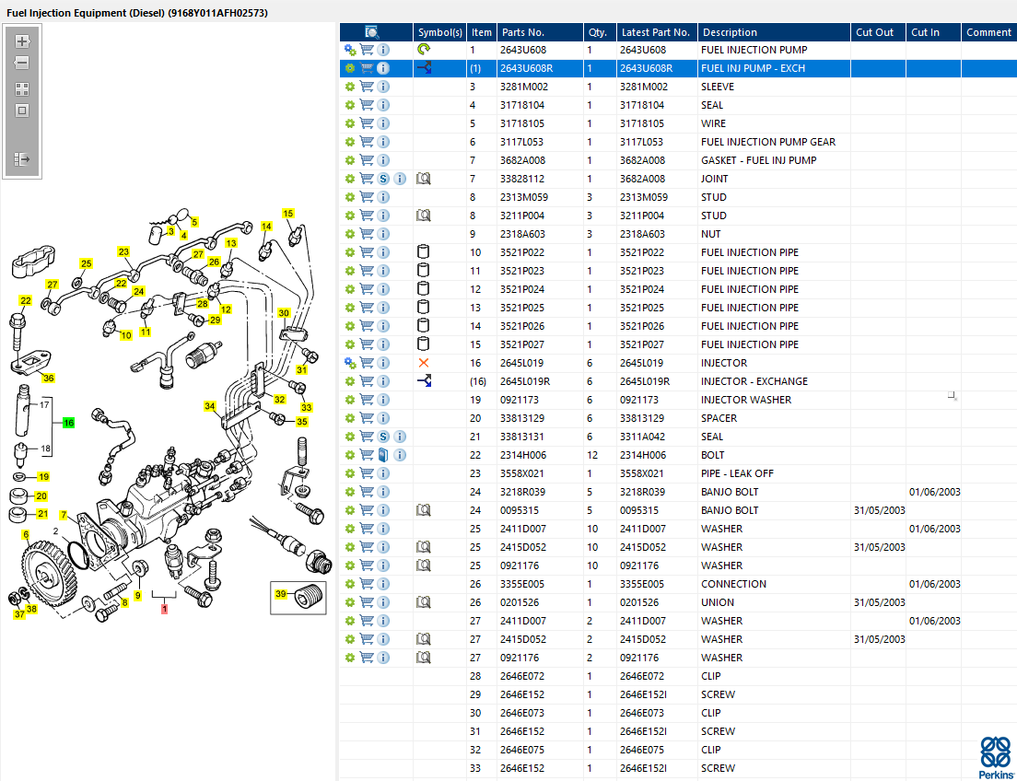Screen dimensions: 1017x781
Task: Add SLEEVE 3281M002 to cart
Action: [367, 87]
